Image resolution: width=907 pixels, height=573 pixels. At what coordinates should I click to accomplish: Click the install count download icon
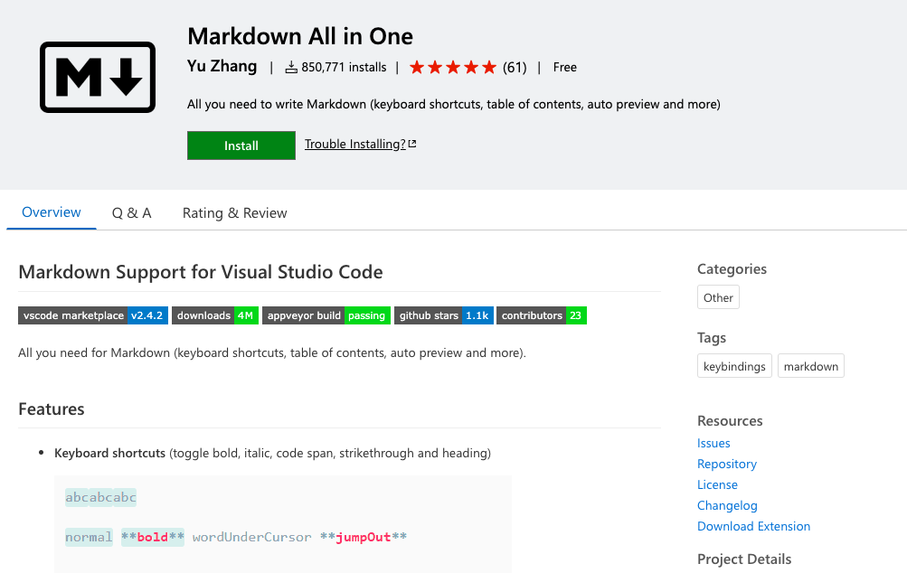tap(291, 68)
